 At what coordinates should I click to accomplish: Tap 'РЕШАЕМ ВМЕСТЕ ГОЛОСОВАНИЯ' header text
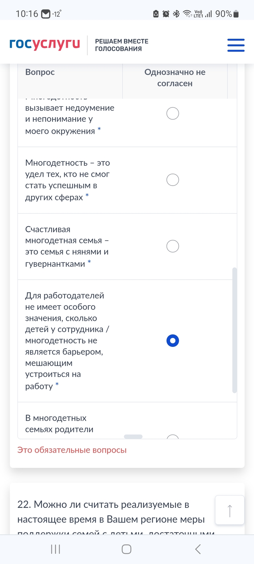pyautogui.click(x=121, y=45)
